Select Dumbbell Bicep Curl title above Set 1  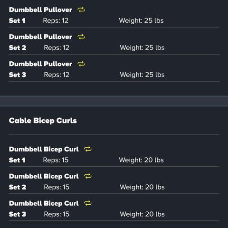(x=44, y=149)
